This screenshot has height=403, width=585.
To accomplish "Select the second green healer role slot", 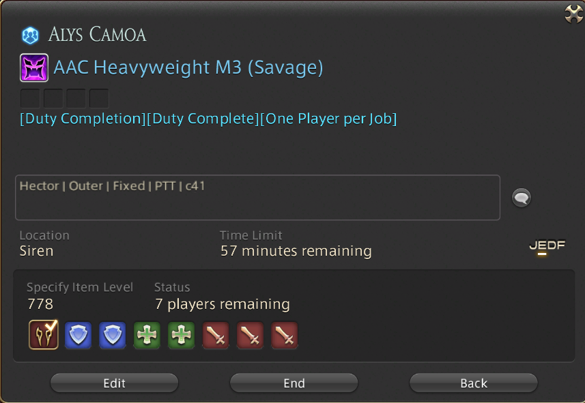I will 181,335.
